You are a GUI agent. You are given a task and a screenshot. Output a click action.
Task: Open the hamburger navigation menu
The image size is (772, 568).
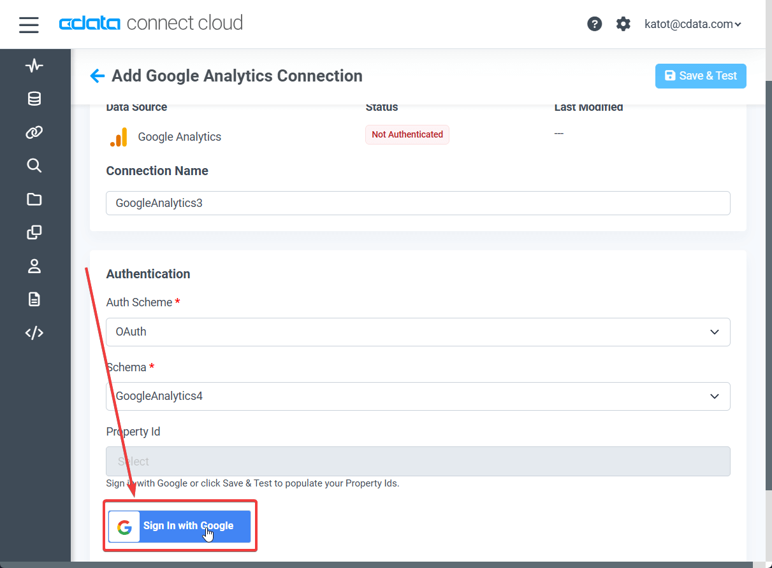tap(29, 25)
